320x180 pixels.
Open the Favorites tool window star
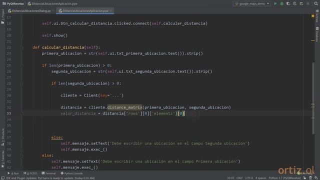coord(2,159)
